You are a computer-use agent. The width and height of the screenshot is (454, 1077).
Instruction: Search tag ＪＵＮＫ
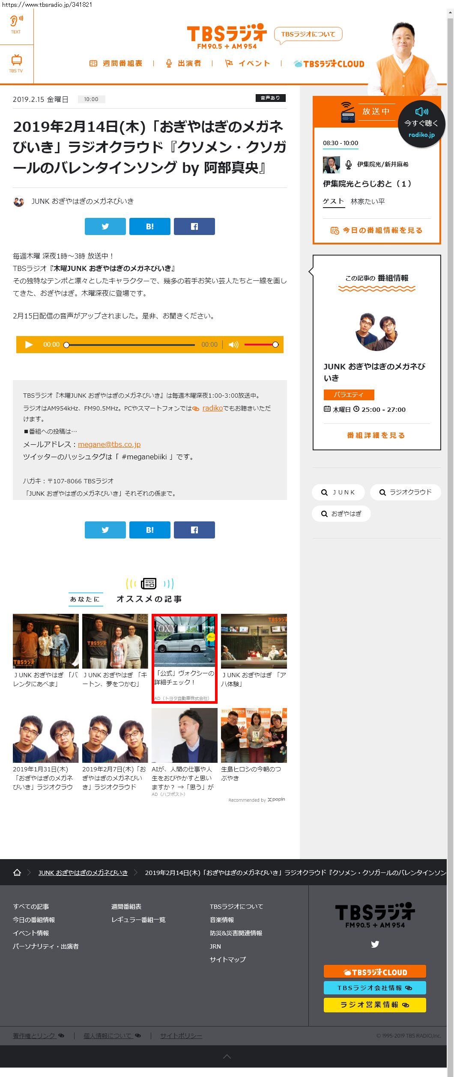click(338, 492)
